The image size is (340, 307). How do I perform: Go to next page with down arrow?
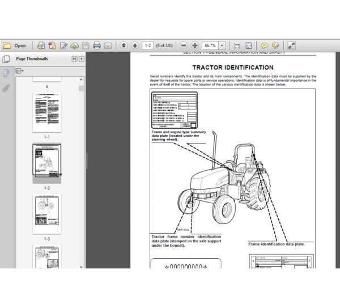tap(134, 45)
